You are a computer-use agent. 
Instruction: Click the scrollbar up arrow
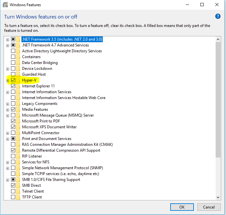[218, 39]
